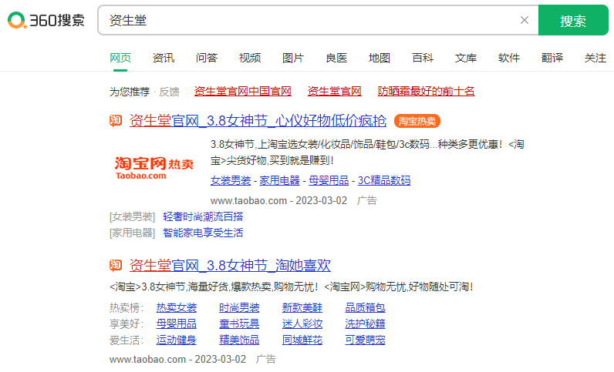
Task: Click the 同城鲜花 link
Action: click(x=302, y=340)
